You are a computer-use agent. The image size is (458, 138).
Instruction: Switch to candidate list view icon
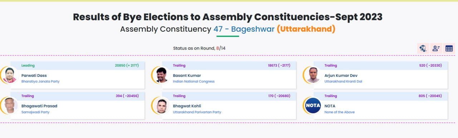click(x=436, y=49)
